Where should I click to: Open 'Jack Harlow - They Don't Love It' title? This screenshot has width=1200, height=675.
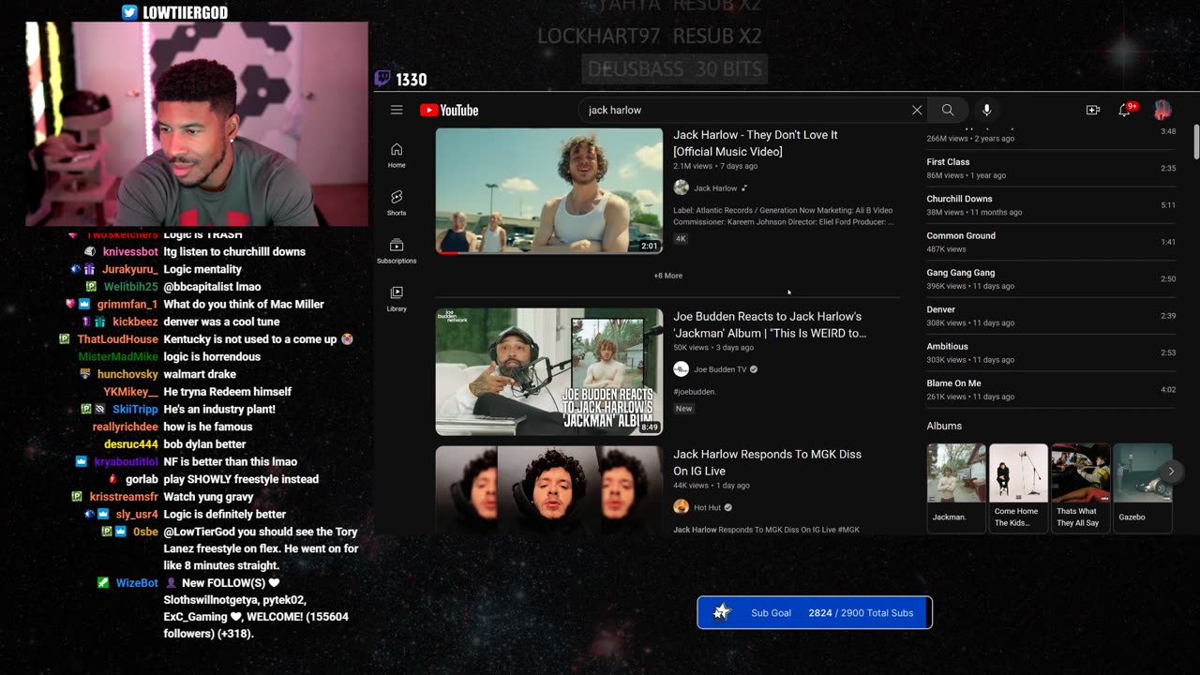tap(756, 142)
